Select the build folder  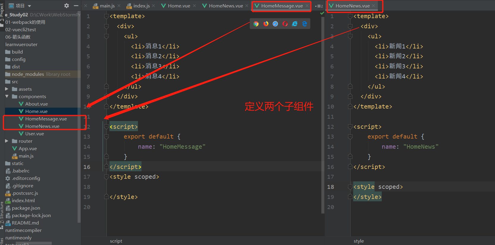[x=17, y=52]
